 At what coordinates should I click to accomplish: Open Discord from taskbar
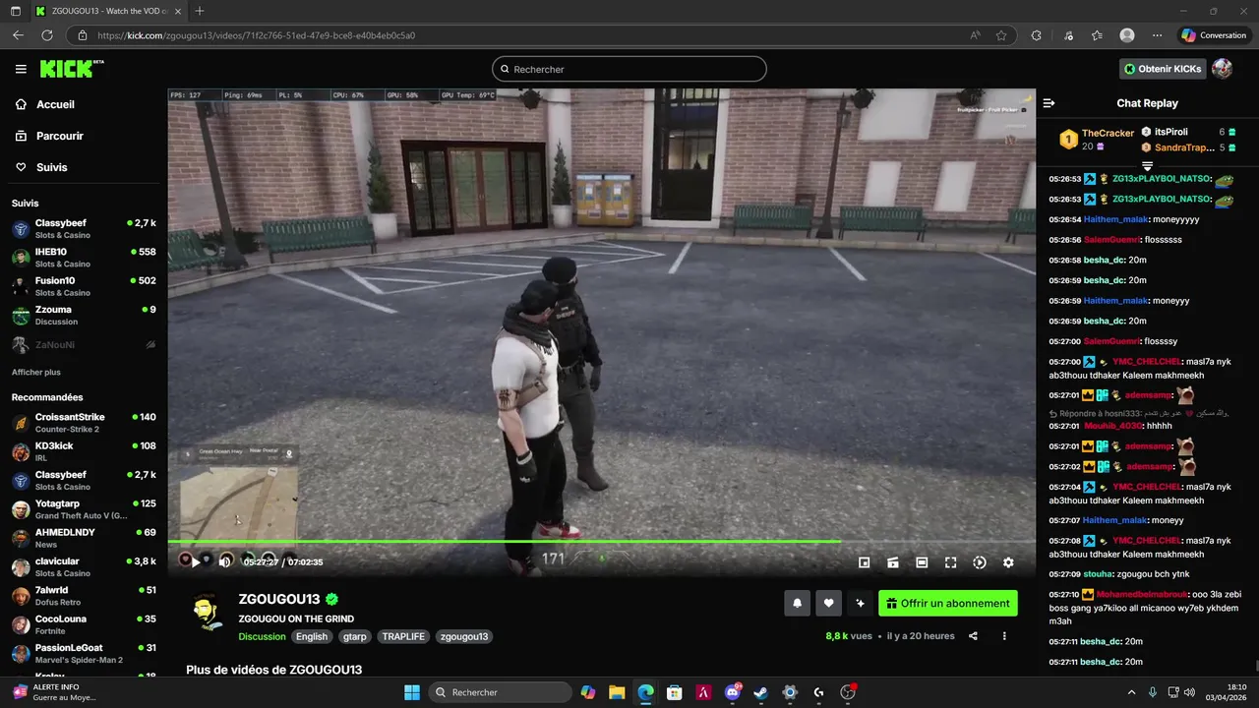[x=732, y=692]
